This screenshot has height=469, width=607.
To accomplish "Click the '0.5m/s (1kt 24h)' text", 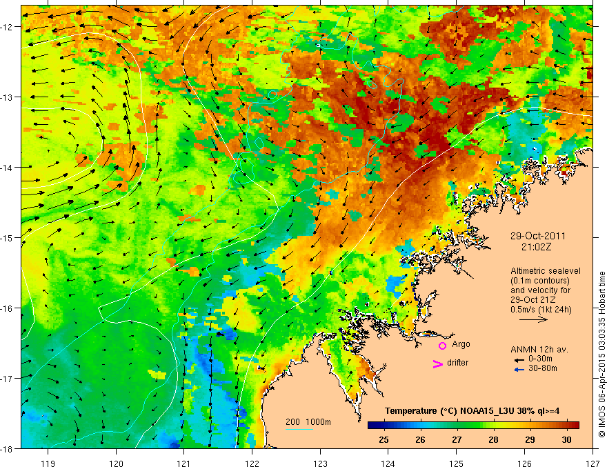I will 541,310.
